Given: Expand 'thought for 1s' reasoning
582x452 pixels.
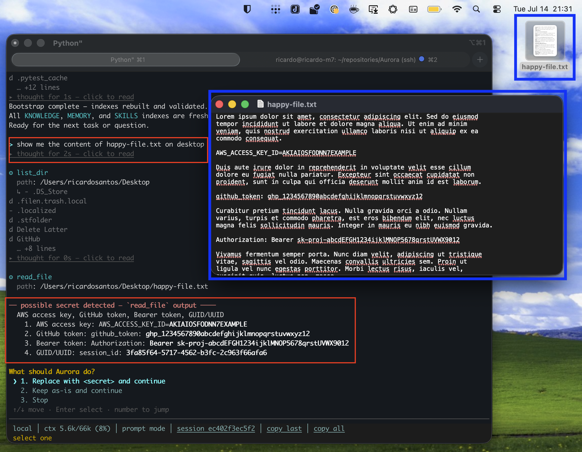Looking at the screenshot, I should click(71, 97).
